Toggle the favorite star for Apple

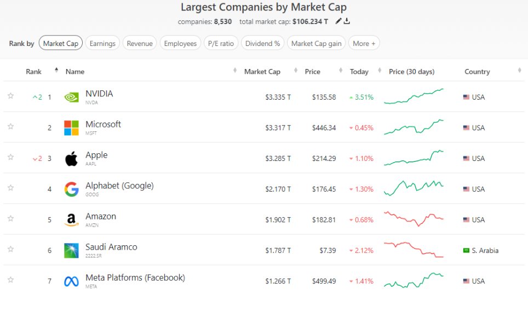(10, 158)
